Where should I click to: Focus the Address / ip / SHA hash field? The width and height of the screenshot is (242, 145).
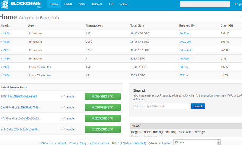[x=162, y=106]
